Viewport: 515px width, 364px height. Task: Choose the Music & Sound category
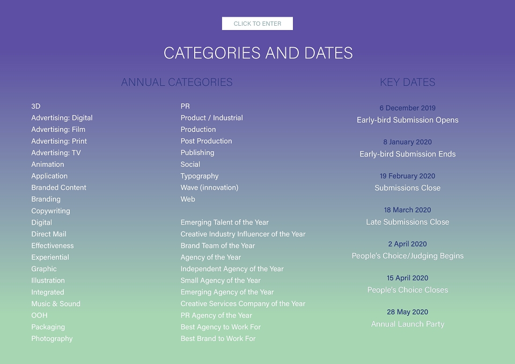coord(56,304)
